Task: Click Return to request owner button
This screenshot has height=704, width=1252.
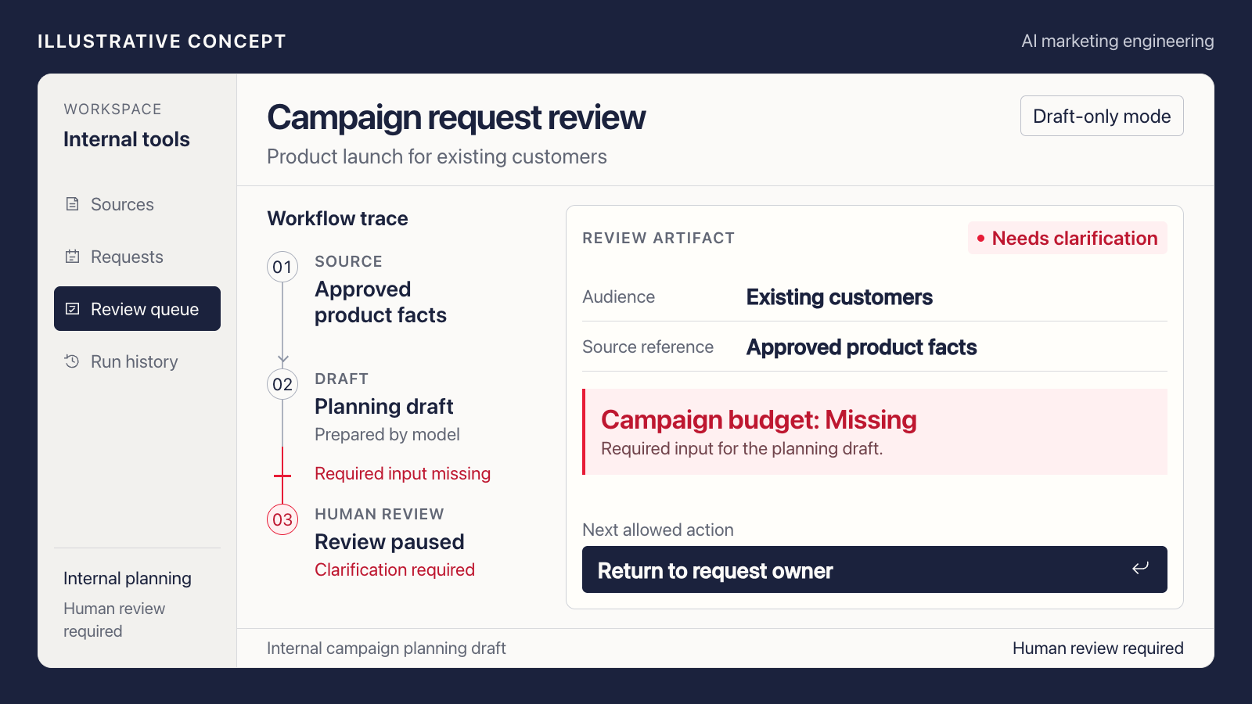Action: coord(875,569)
